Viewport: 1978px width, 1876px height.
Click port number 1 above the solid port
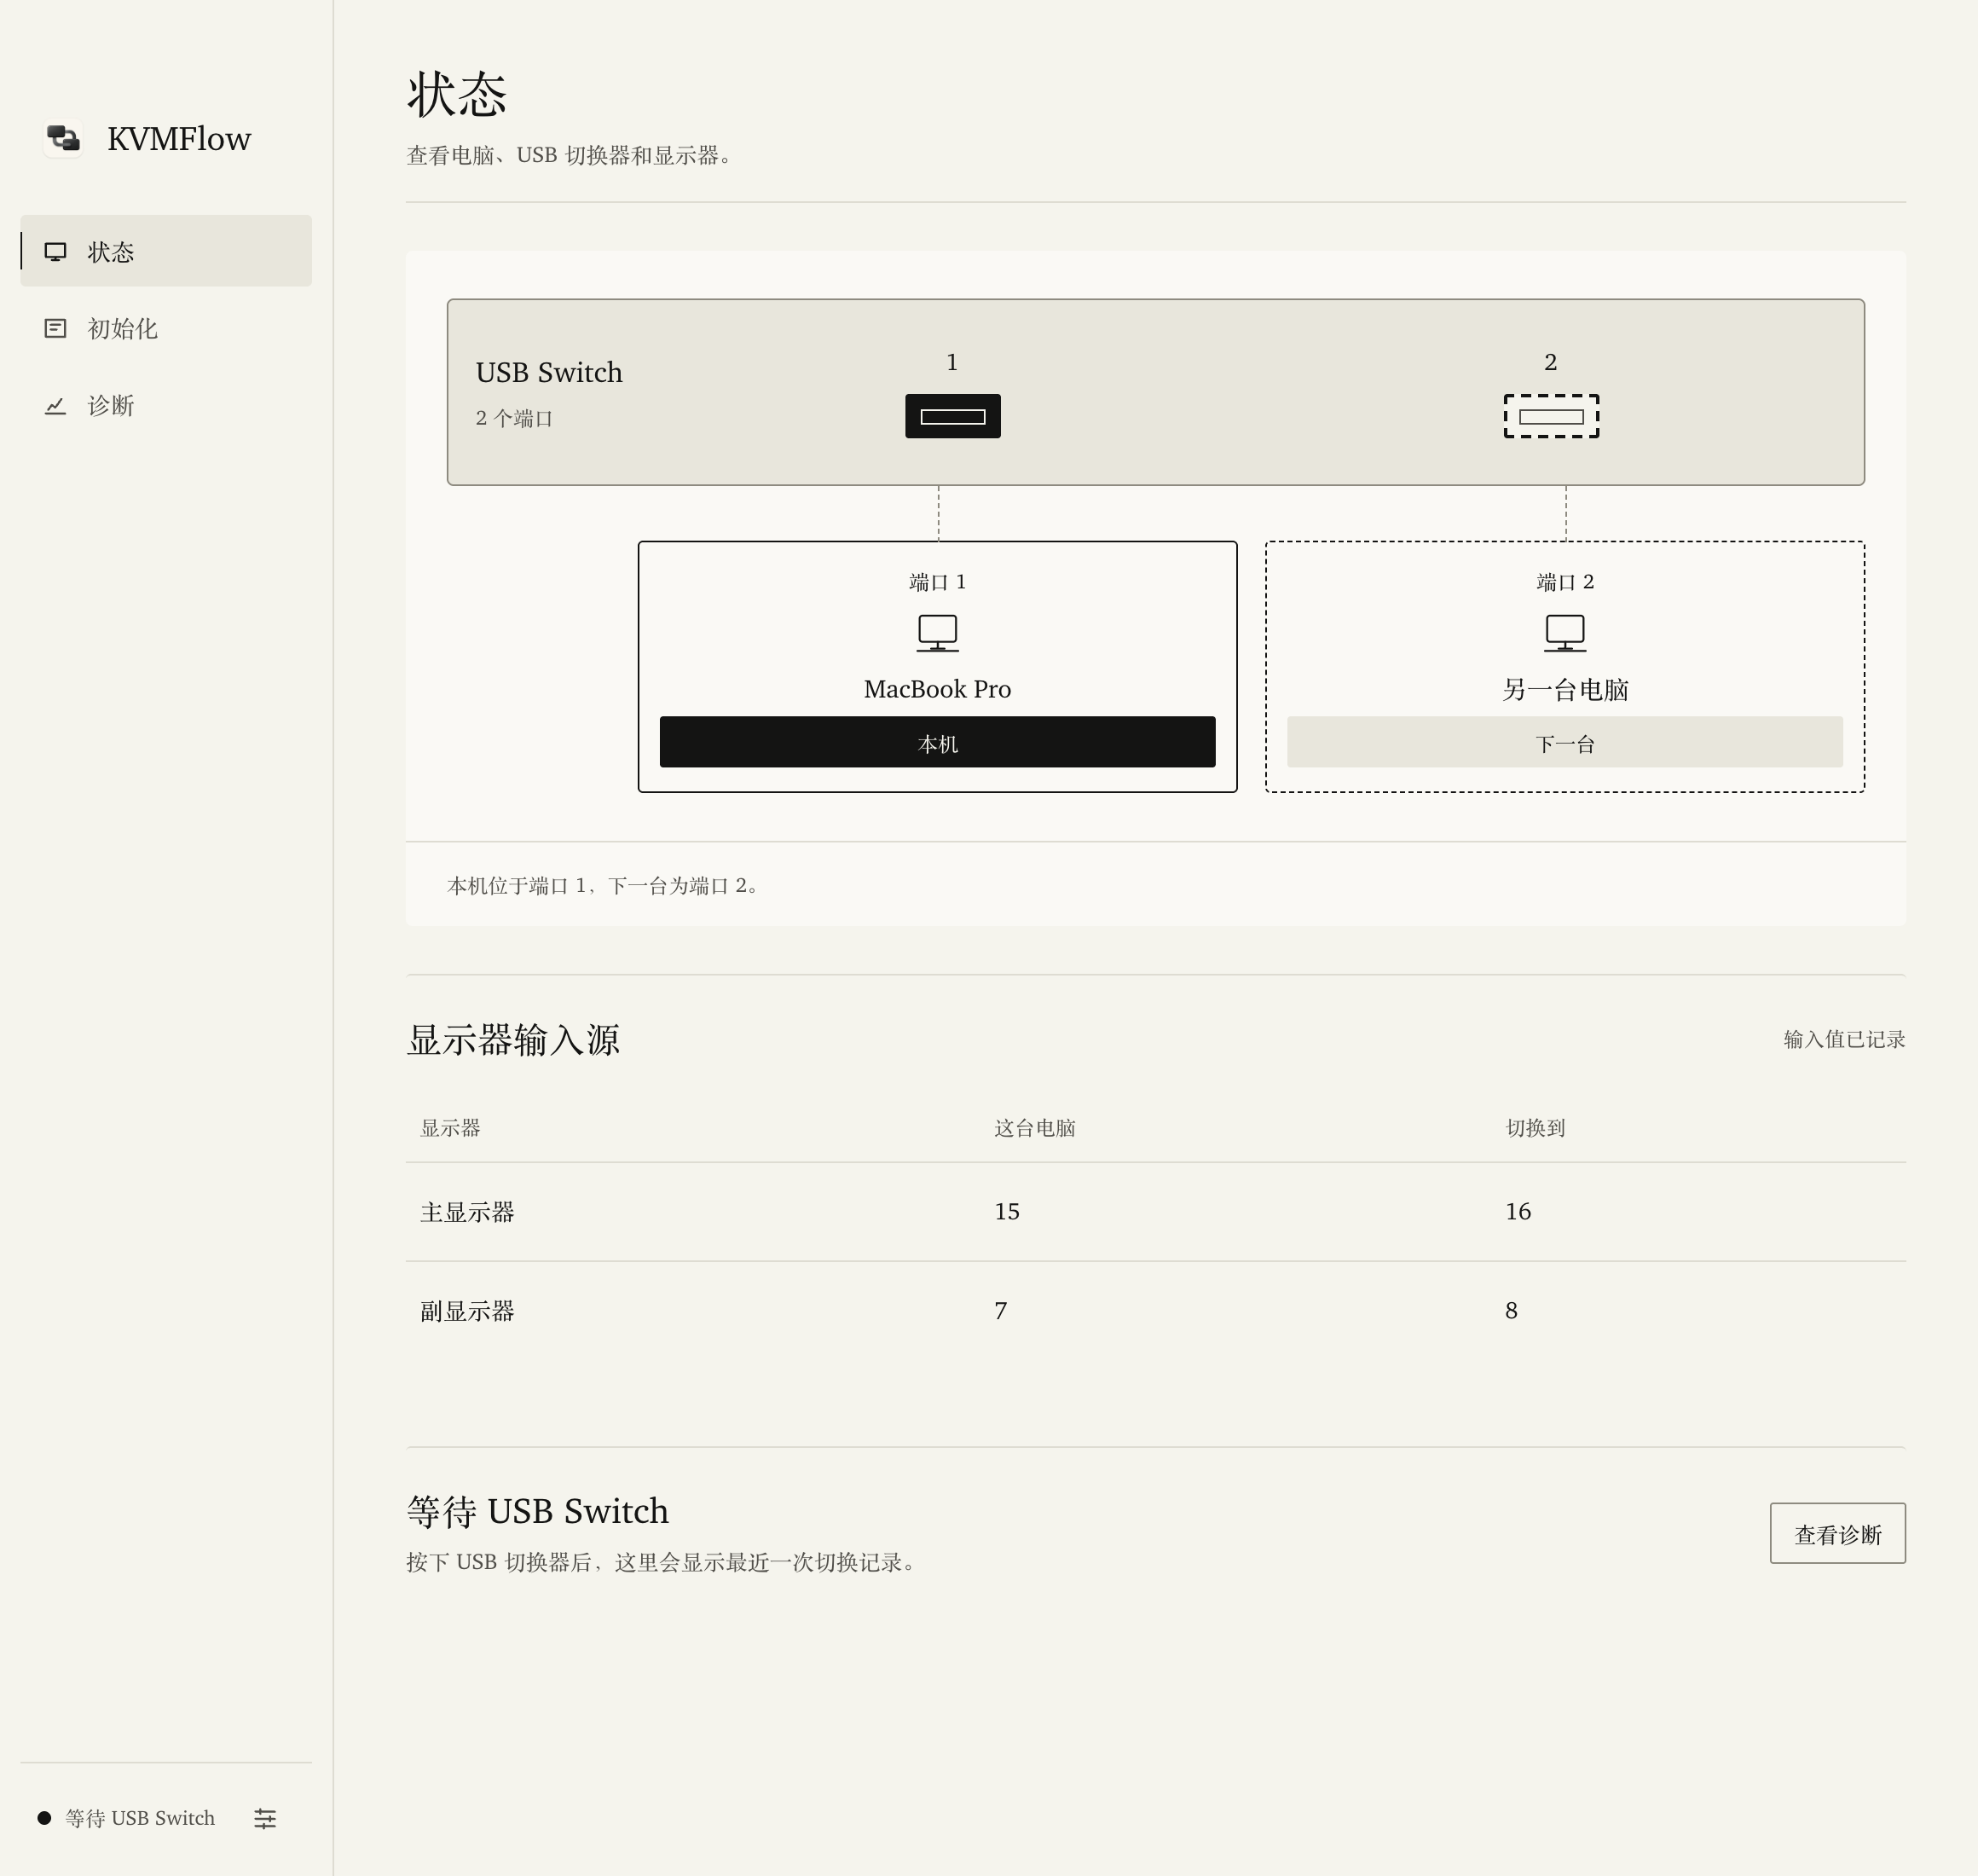pyautogui.click(x=952, y=362)
